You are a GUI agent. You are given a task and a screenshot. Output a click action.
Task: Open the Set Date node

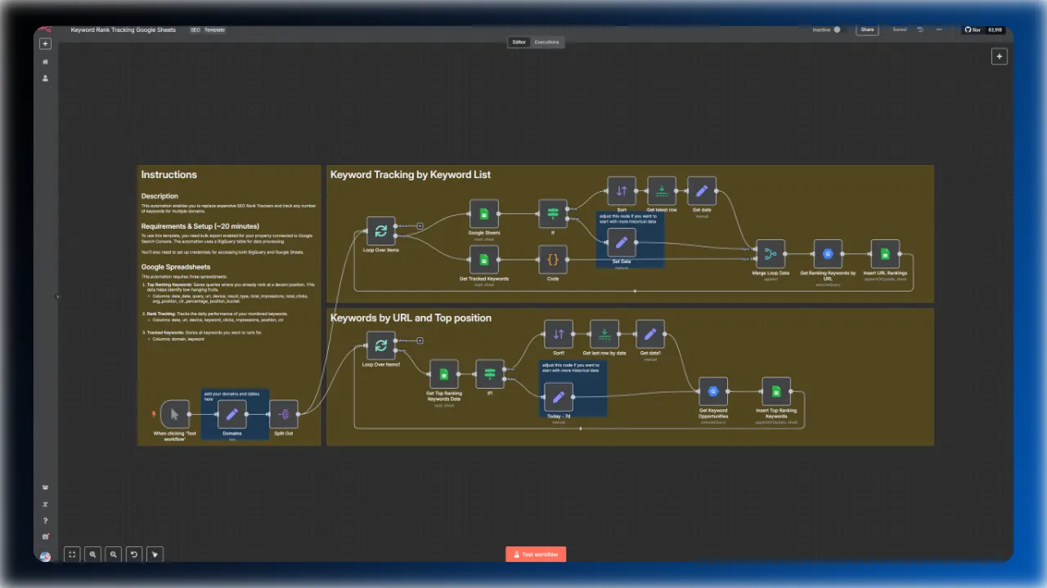tap(622, 243)
